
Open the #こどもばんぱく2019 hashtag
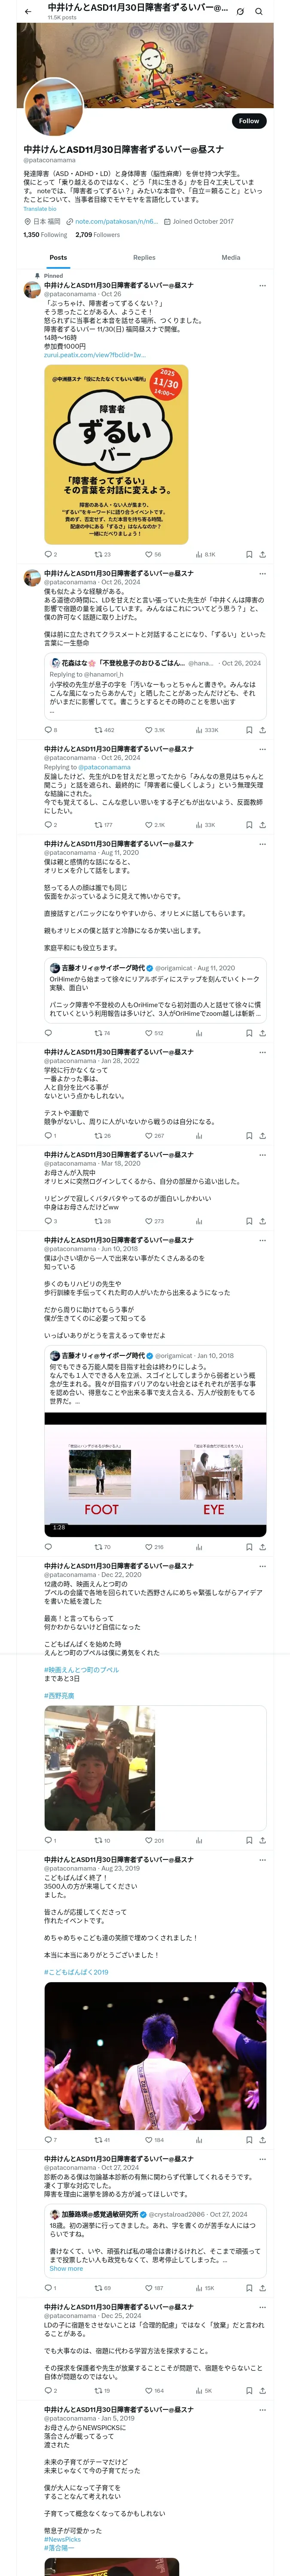pos(76,1972)
